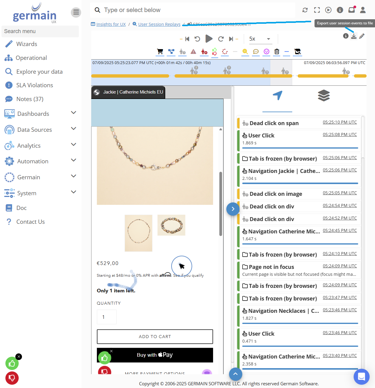Open SLA Violations in the sidebar

[35, 85]
